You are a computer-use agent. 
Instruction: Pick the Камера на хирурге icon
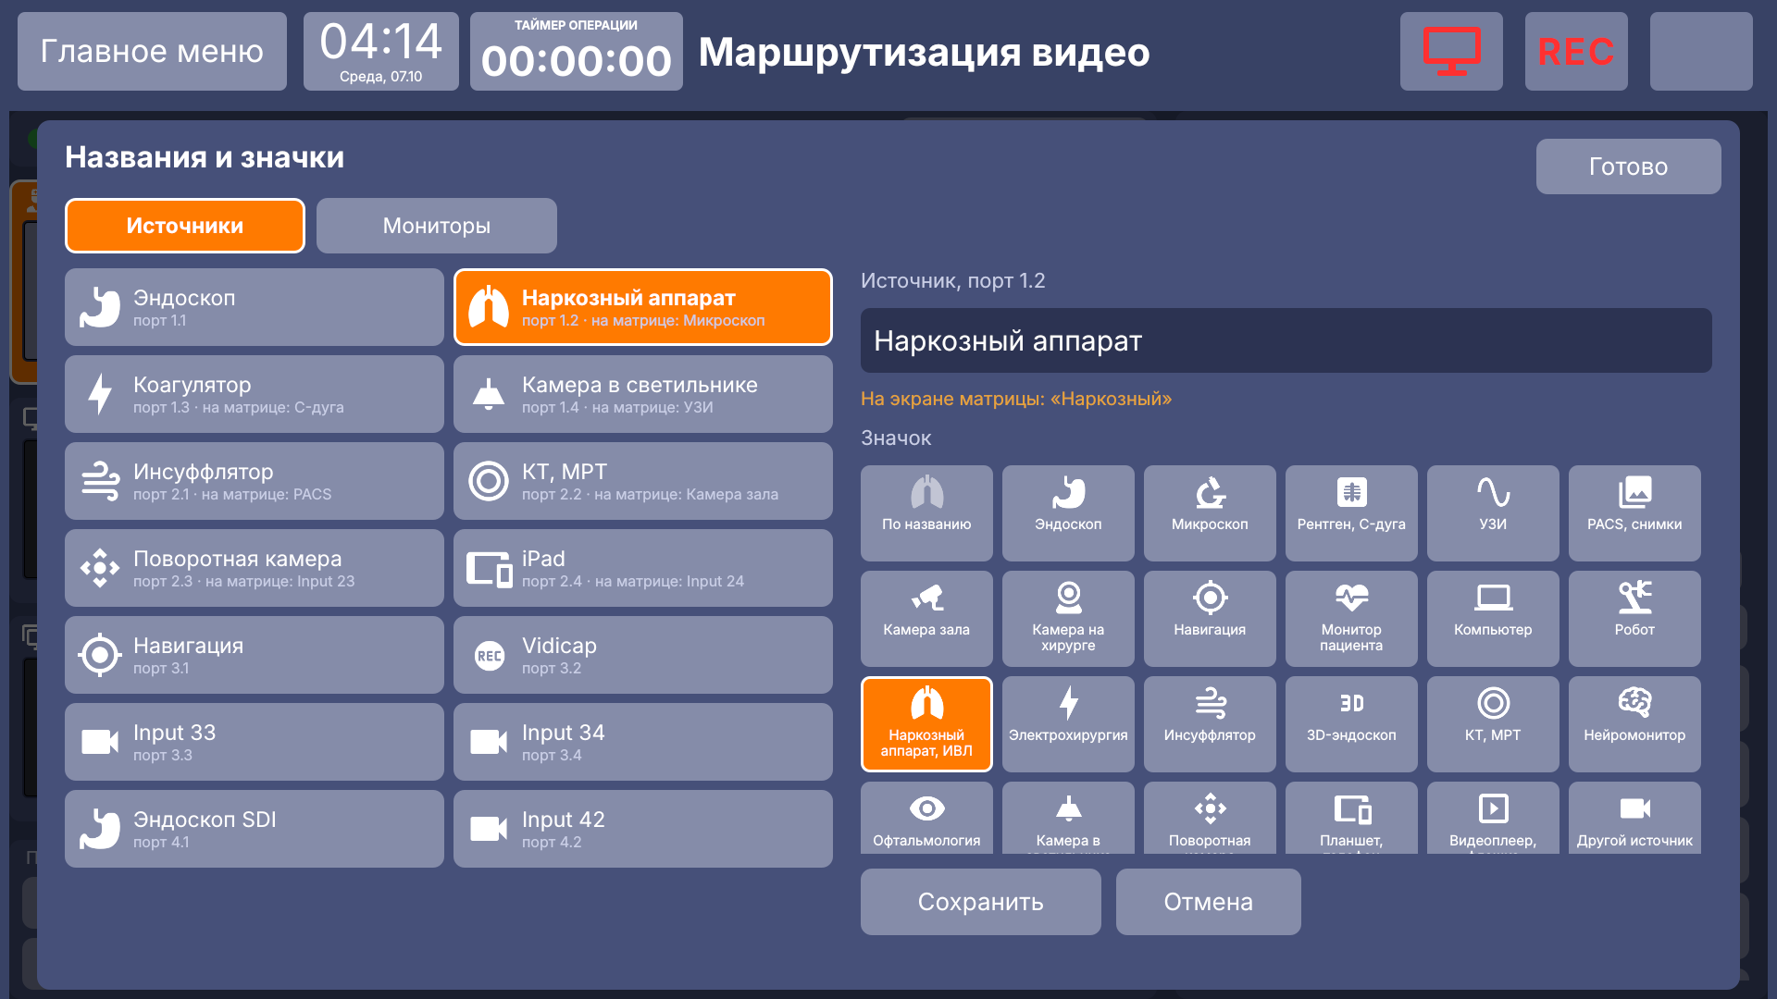1068,618
